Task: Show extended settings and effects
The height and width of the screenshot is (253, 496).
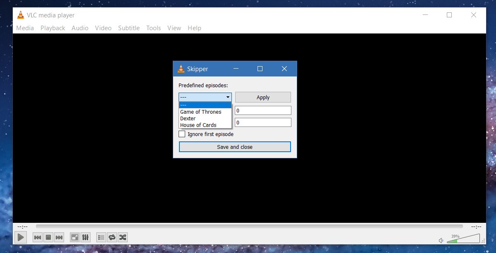Action: tap(86, 237)
